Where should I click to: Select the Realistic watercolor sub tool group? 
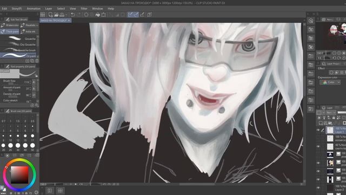pos(29,25)
